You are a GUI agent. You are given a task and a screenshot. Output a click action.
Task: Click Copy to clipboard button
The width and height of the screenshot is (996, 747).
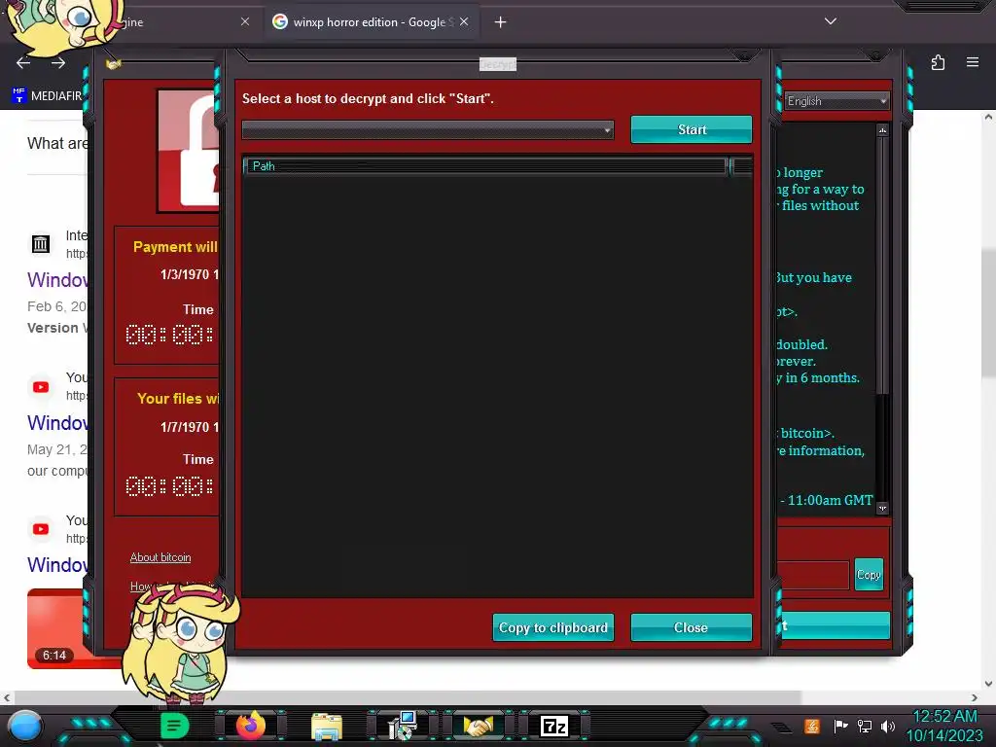coord(553,627)
